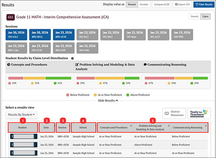This screenshot has height=158, width=216.
Task: Click the Concepts and Procedures pie icon
Action: pyautogui.click(x=9, y=64)
